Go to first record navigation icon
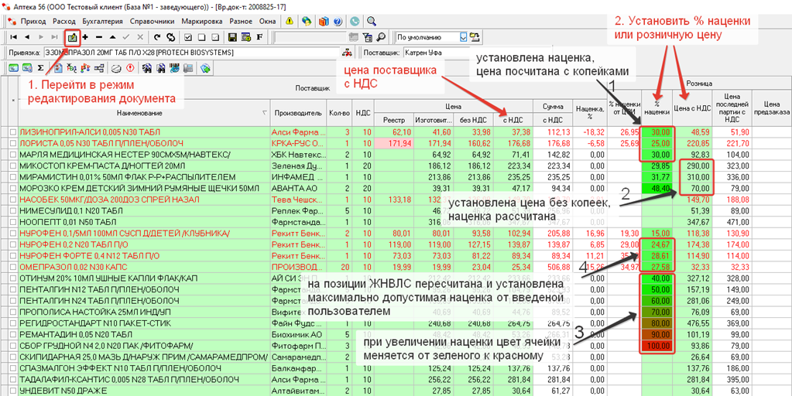 pos(14,37)
